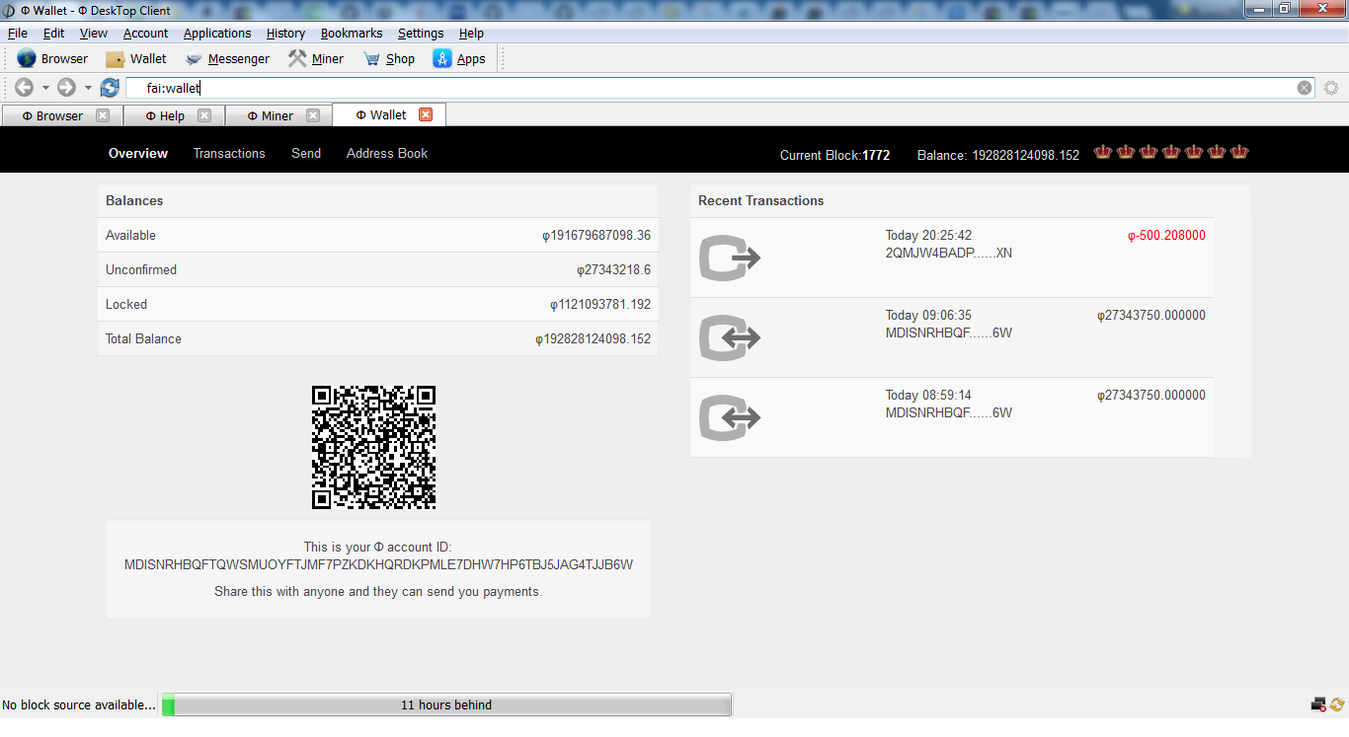Open the back history dropdown arrow
Screen dimensions: 1349x737
point(45,88)
